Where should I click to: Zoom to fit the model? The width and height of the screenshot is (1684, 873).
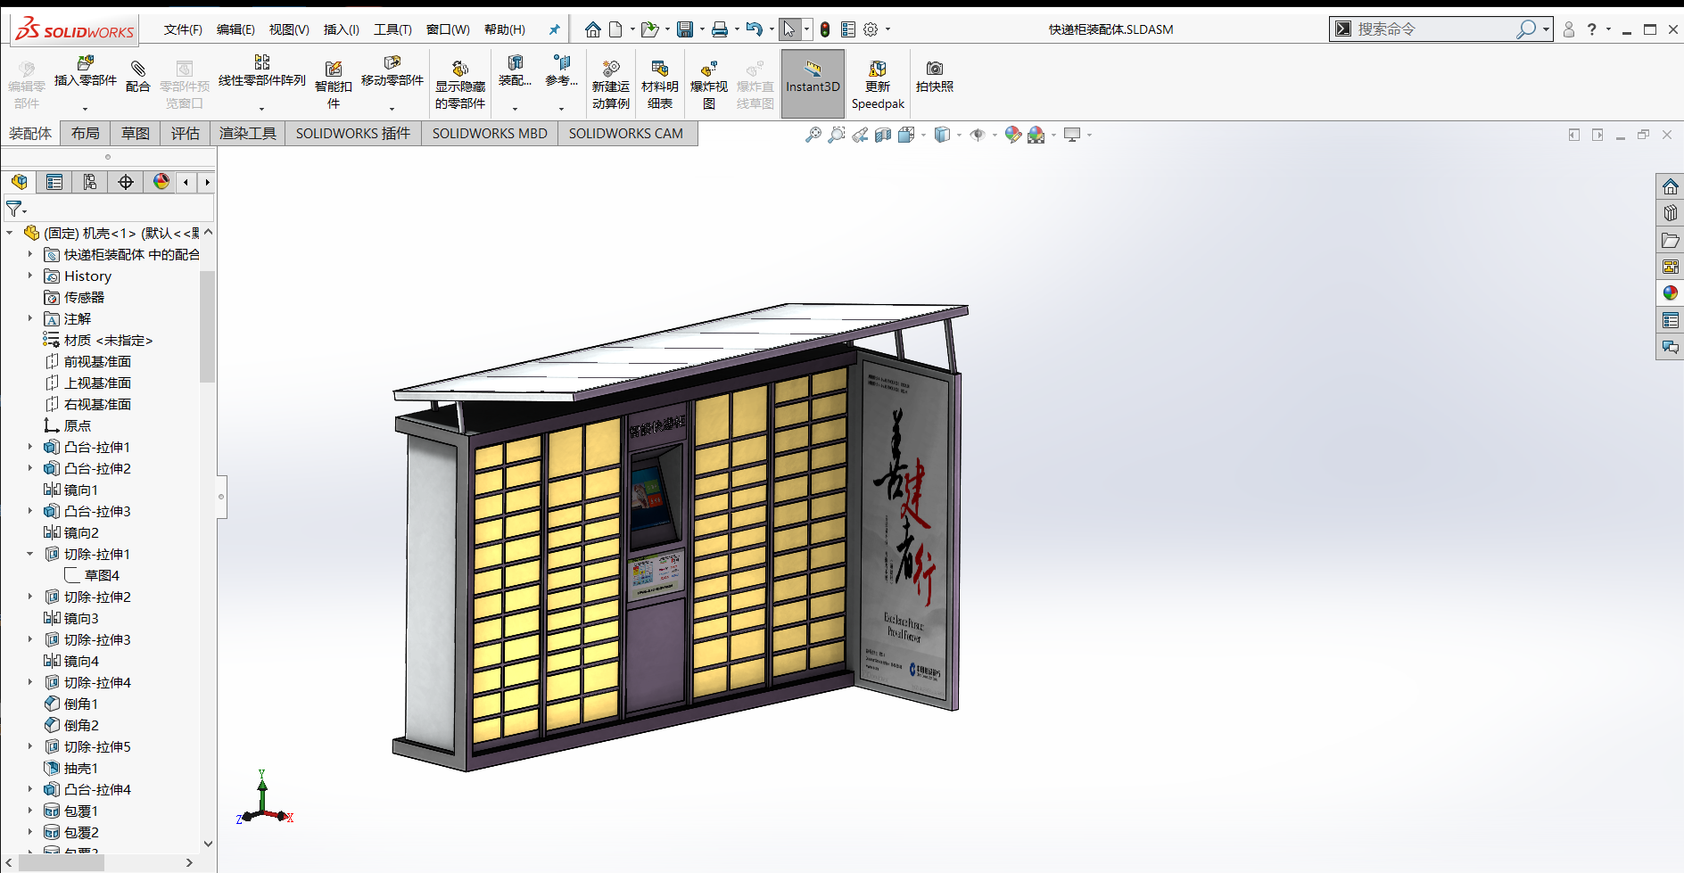click(x=812, y=135)
